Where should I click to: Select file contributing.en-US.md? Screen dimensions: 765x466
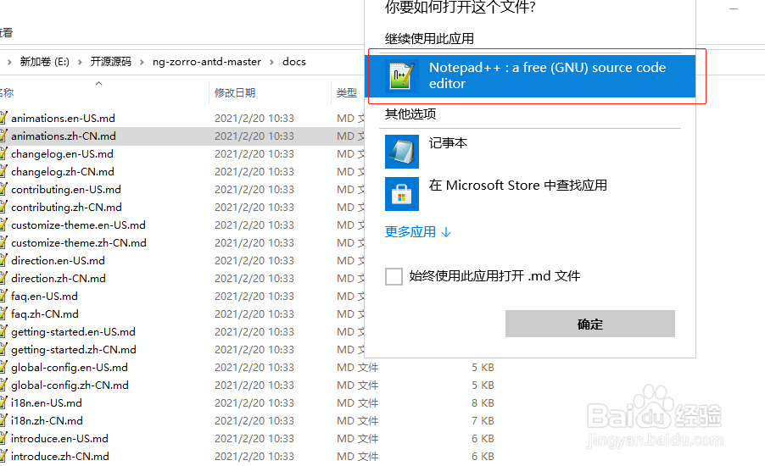click(x=66, y=190)
